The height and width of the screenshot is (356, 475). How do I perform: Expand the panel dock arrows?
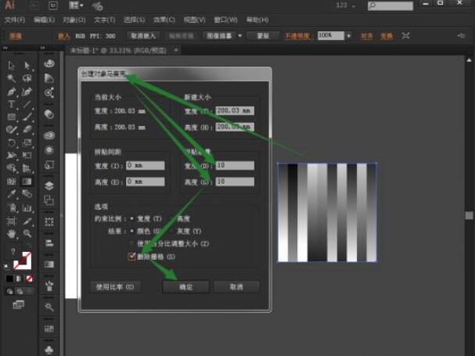click(43, 48)
